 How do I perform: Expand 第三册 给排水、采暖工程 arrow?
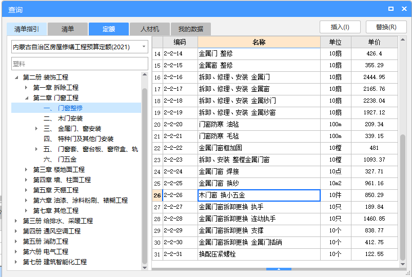(x=16, y=221)
